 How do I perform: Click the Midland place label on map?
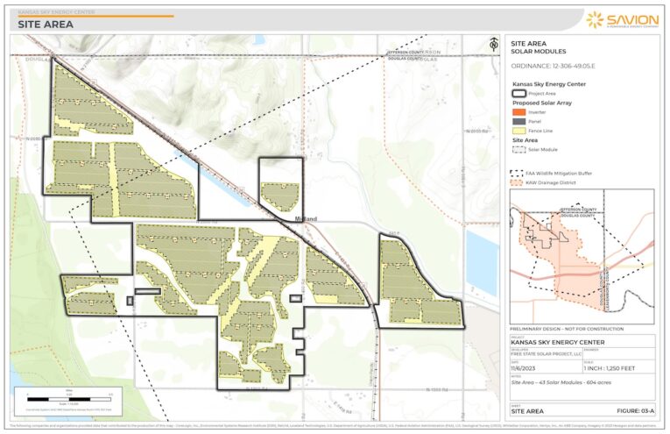(306, 219)
